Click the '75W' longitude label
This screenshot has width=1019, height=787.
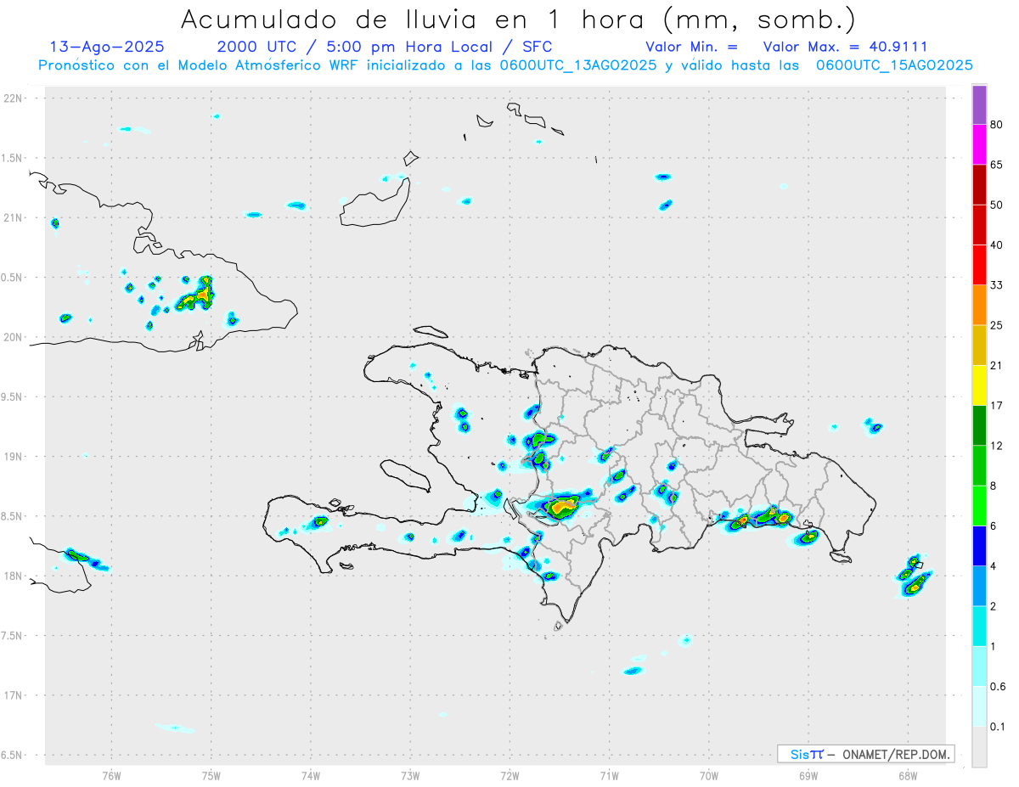pos(211,775)
